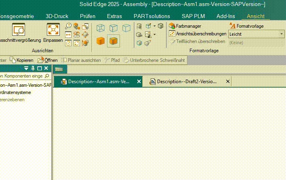Image resolution: width=286 pixels, height=180 pixels.
Task: Toggle the blue-highlighted small cube icon
Action: tap(139, 43)
